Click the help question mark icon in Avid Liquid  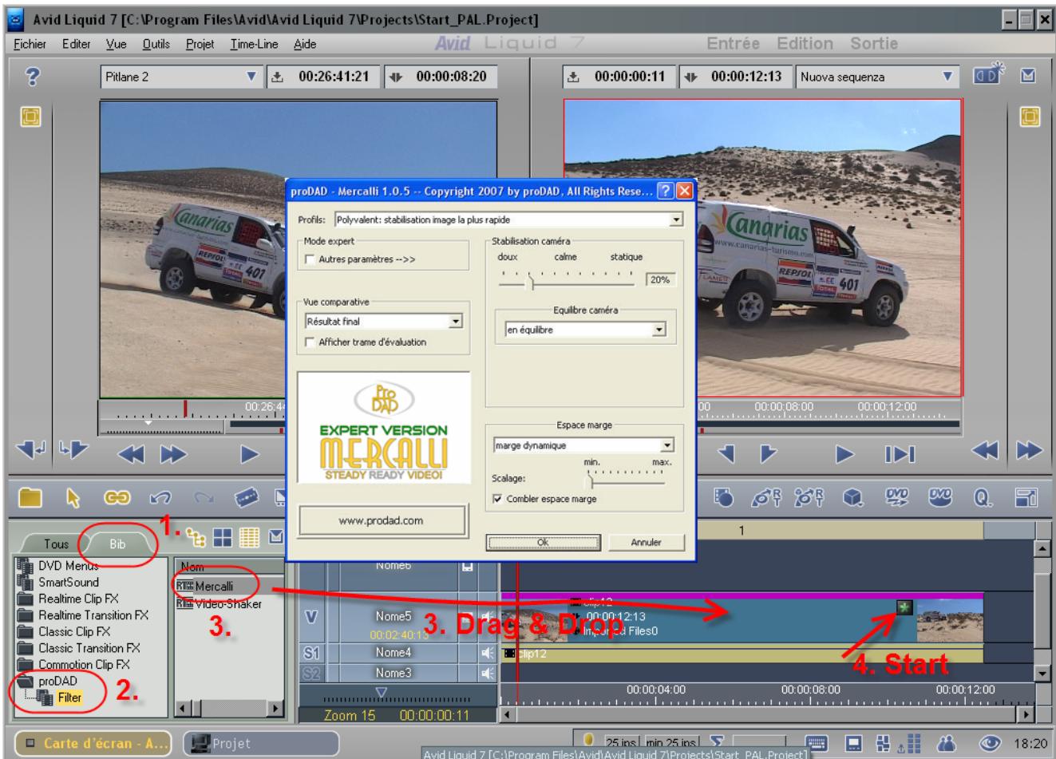click(34, 76)
